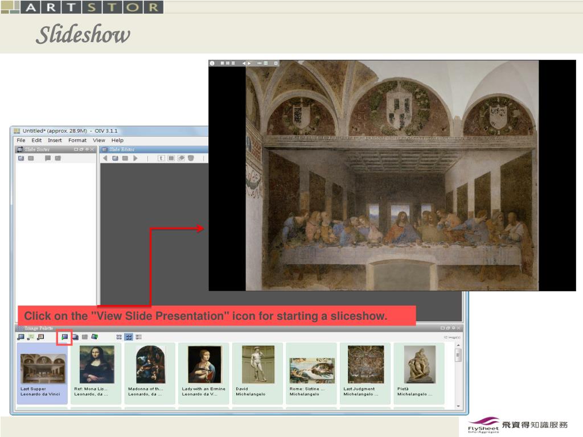Switch Image Palette to list detail view

tap(139, 337)
